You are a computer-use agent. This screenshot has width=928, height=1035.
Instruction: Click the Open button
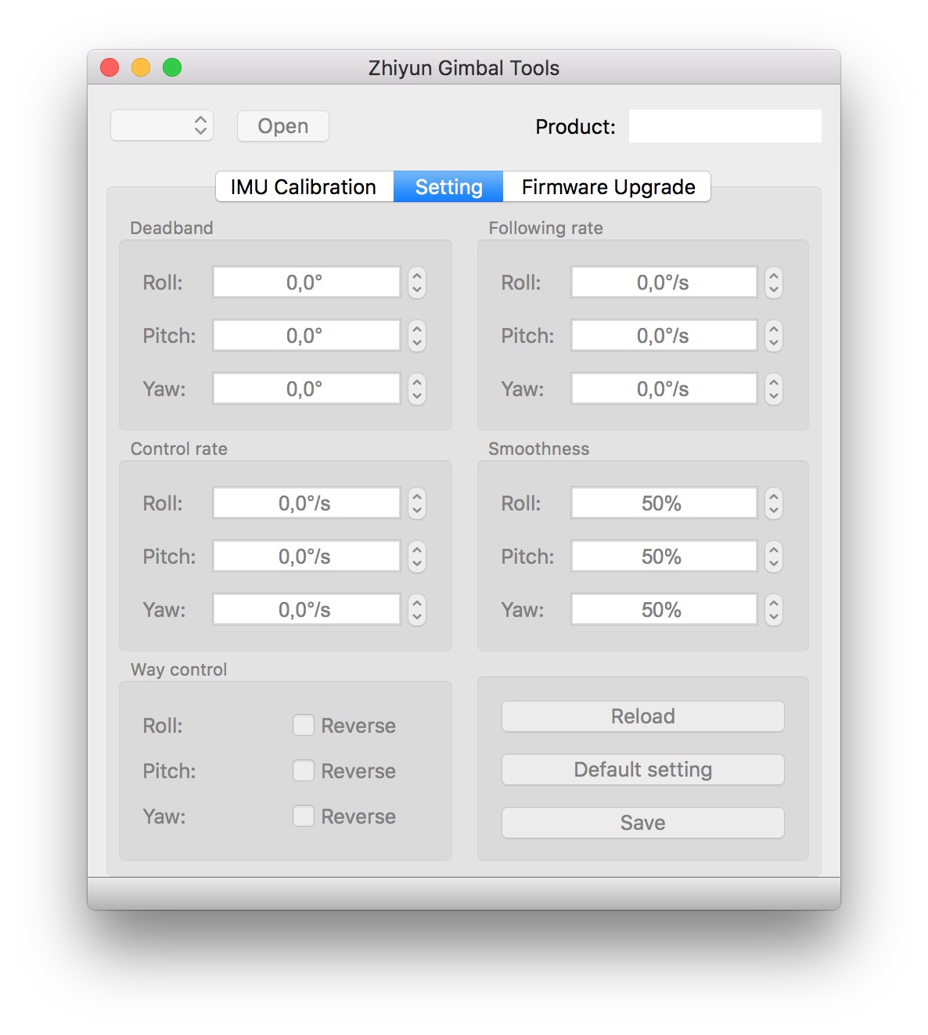point(283,126)
